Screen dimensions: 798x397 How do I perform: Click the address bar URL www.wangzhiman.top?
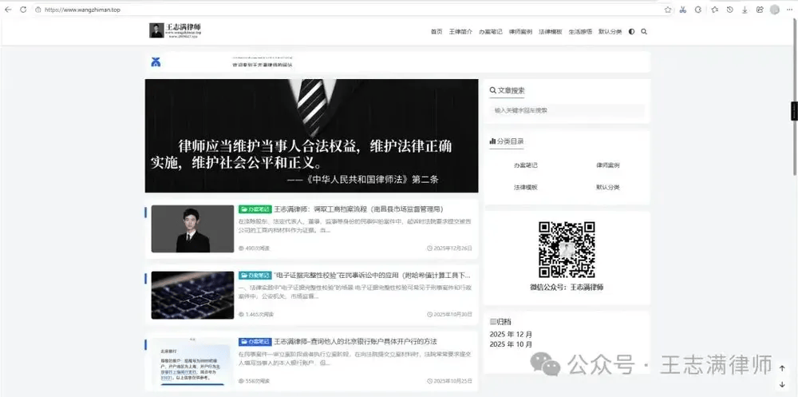tap(82, 10)
